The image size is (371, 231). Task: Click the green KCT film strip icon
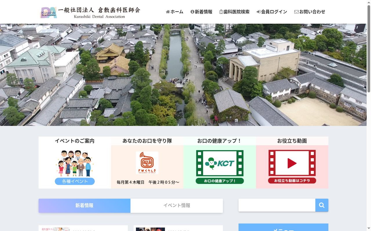[x=220, y=163]
